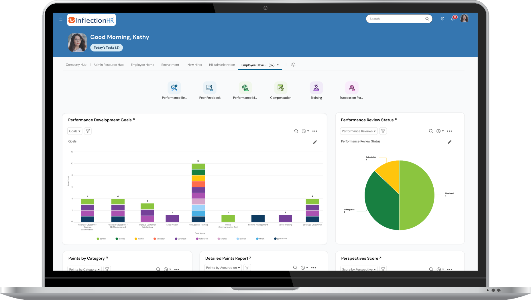Open the Points by Accured on dropdown
531x300 pixels.
[x=223, y=268]
